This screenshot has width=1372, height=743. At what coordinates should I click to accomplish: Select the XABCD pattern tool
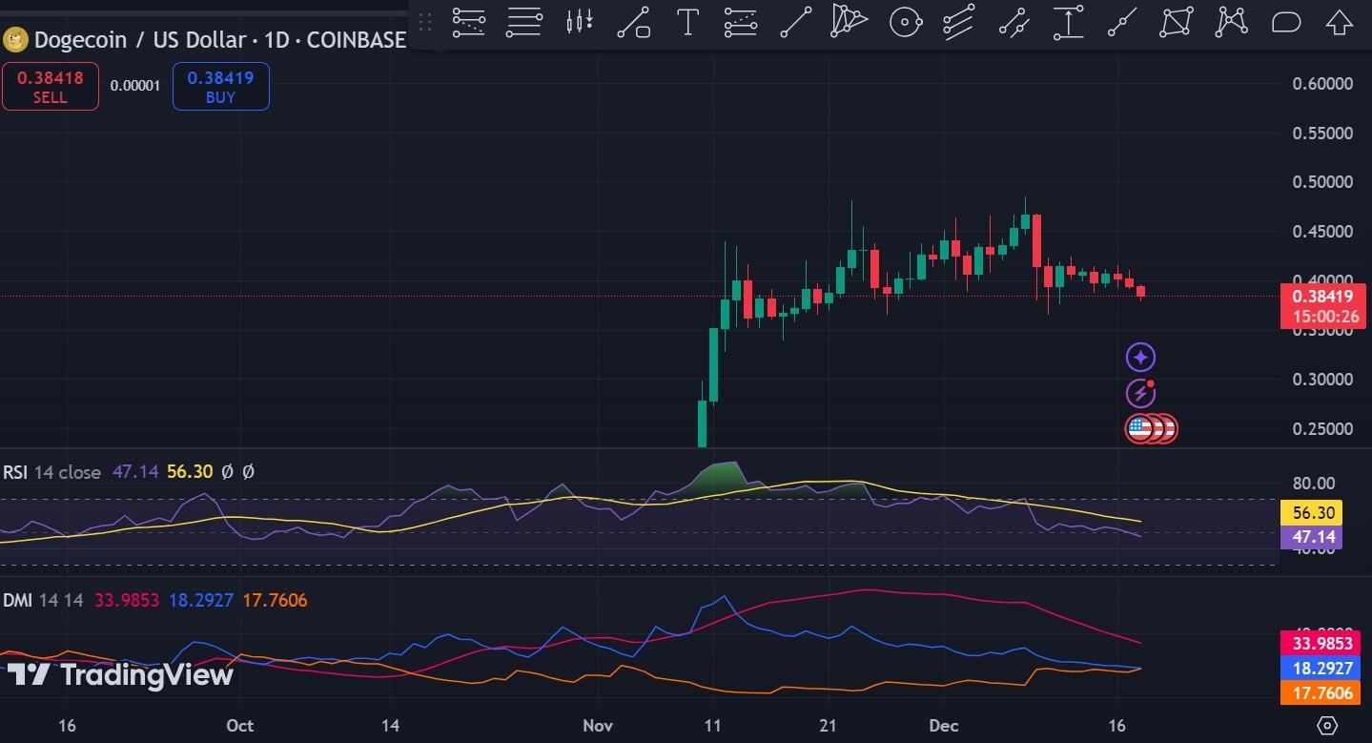pyautogui.click(x=1232, y=21)
